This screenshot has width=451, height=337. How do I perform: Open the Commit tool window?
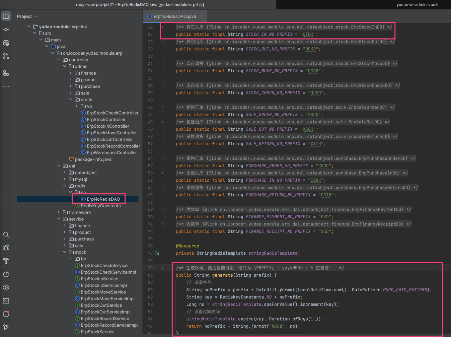click(6, 30)
